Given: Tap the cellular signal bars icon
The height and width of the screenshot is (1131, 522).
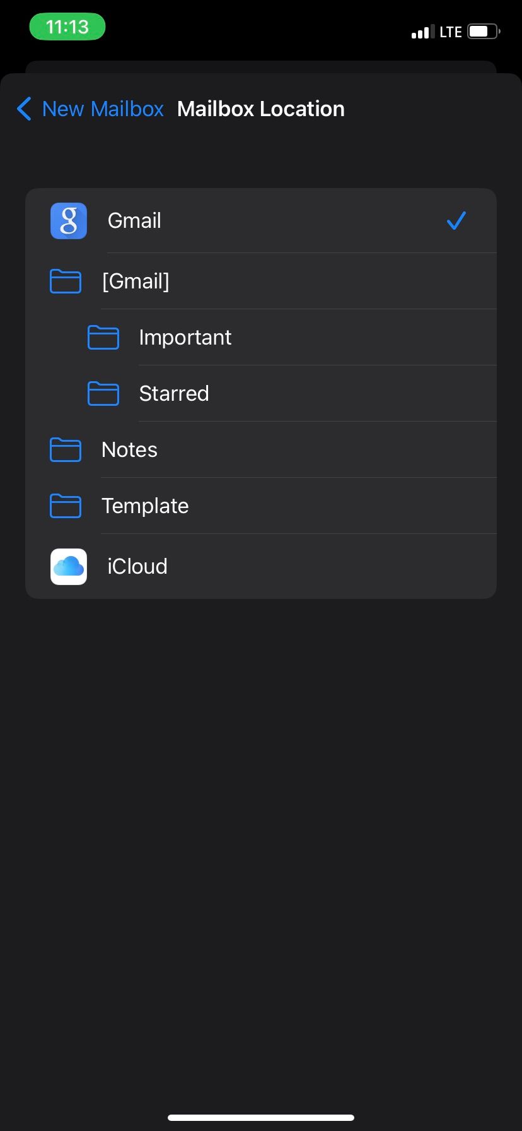Looking at the screenshot, I should pos(423,32).
